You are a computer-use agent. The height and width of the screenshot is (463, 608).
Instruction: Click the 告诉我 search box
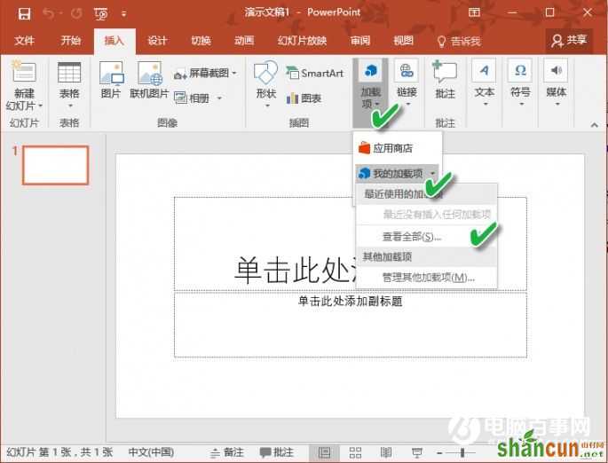point(460,41)
